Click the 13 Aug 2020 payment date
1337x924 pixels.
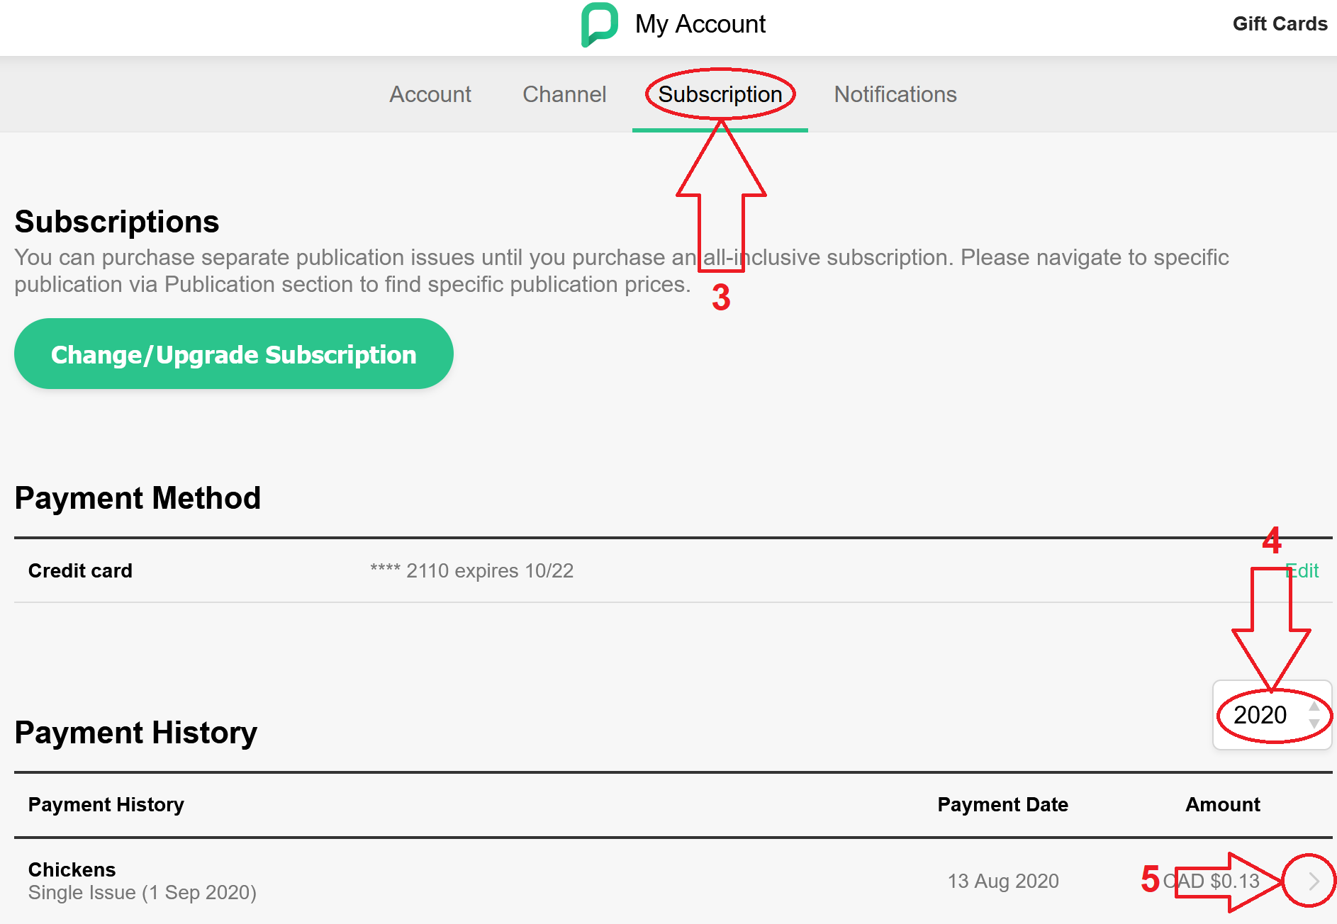1003,881
